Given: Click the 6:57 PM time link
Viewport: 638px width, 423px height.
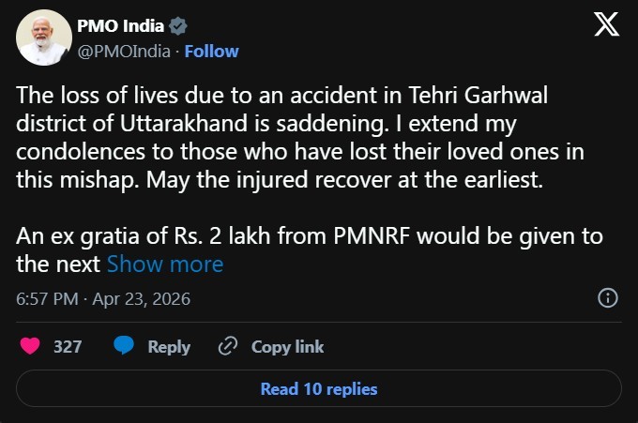Looking at the screenshot, I should 48,299.
